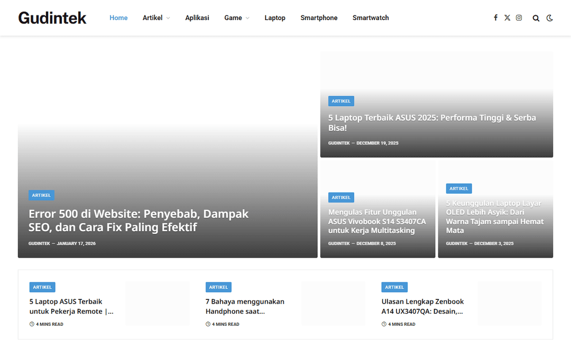Image resolution: width=571 pixels, height=357 pixels.
Task: Click Gudintek author on December 8 post
Action: tap(339, 243)
